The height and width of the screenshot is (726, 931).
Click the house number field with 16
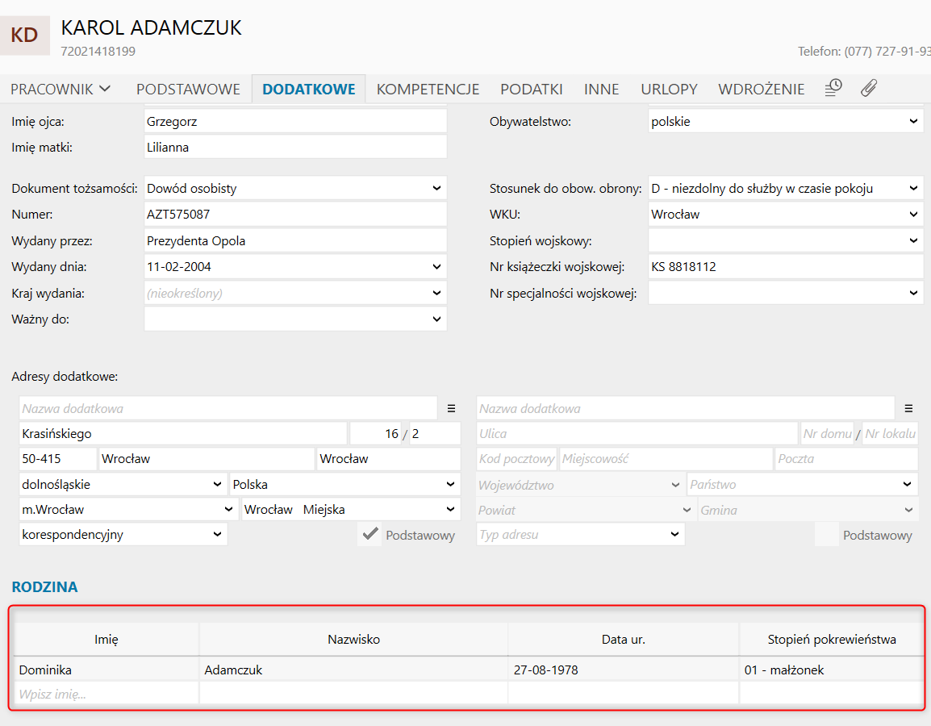(375, 433)
